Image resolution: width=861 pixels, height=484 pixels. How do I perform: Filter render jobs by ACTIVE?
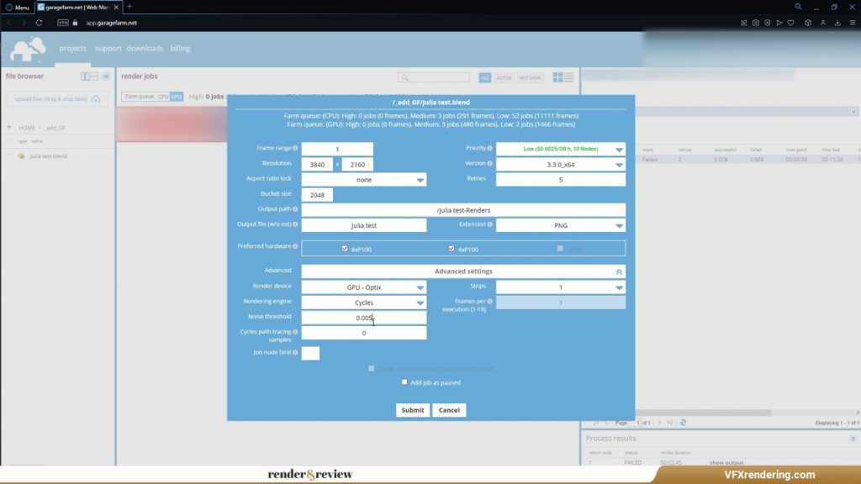504,78
